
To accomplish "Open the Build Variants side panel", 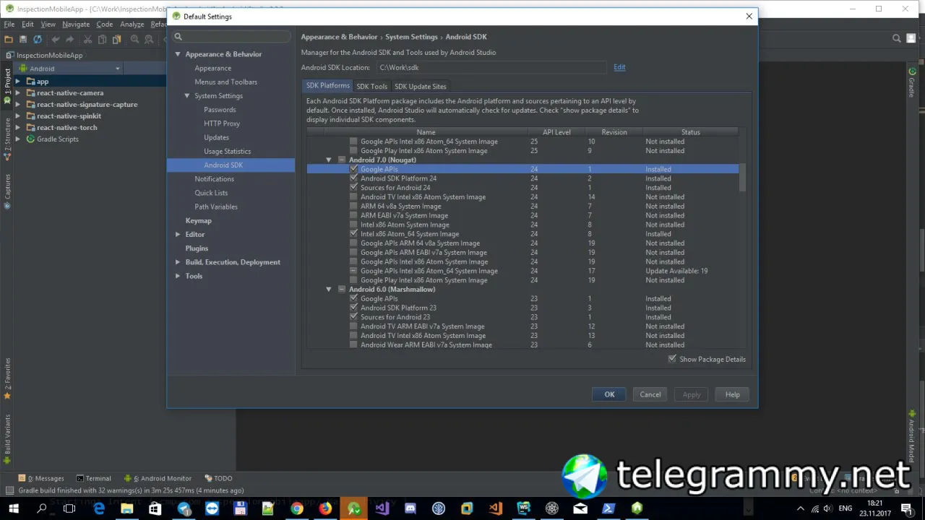I will [x=7, y=438].
